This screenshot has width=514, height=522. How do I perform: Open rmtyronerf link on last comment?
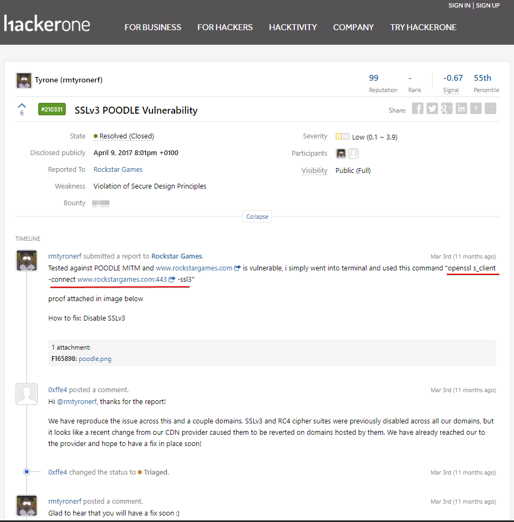[x=65, y=502]
